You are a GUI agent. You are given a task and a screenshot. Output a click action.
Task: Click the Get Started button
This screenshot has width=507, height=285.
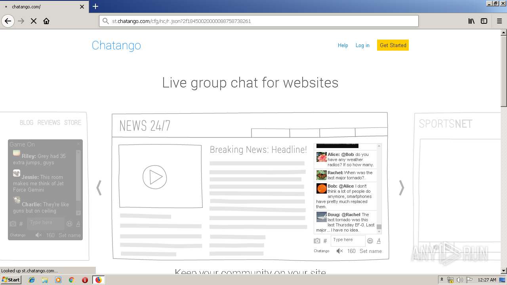393,45
